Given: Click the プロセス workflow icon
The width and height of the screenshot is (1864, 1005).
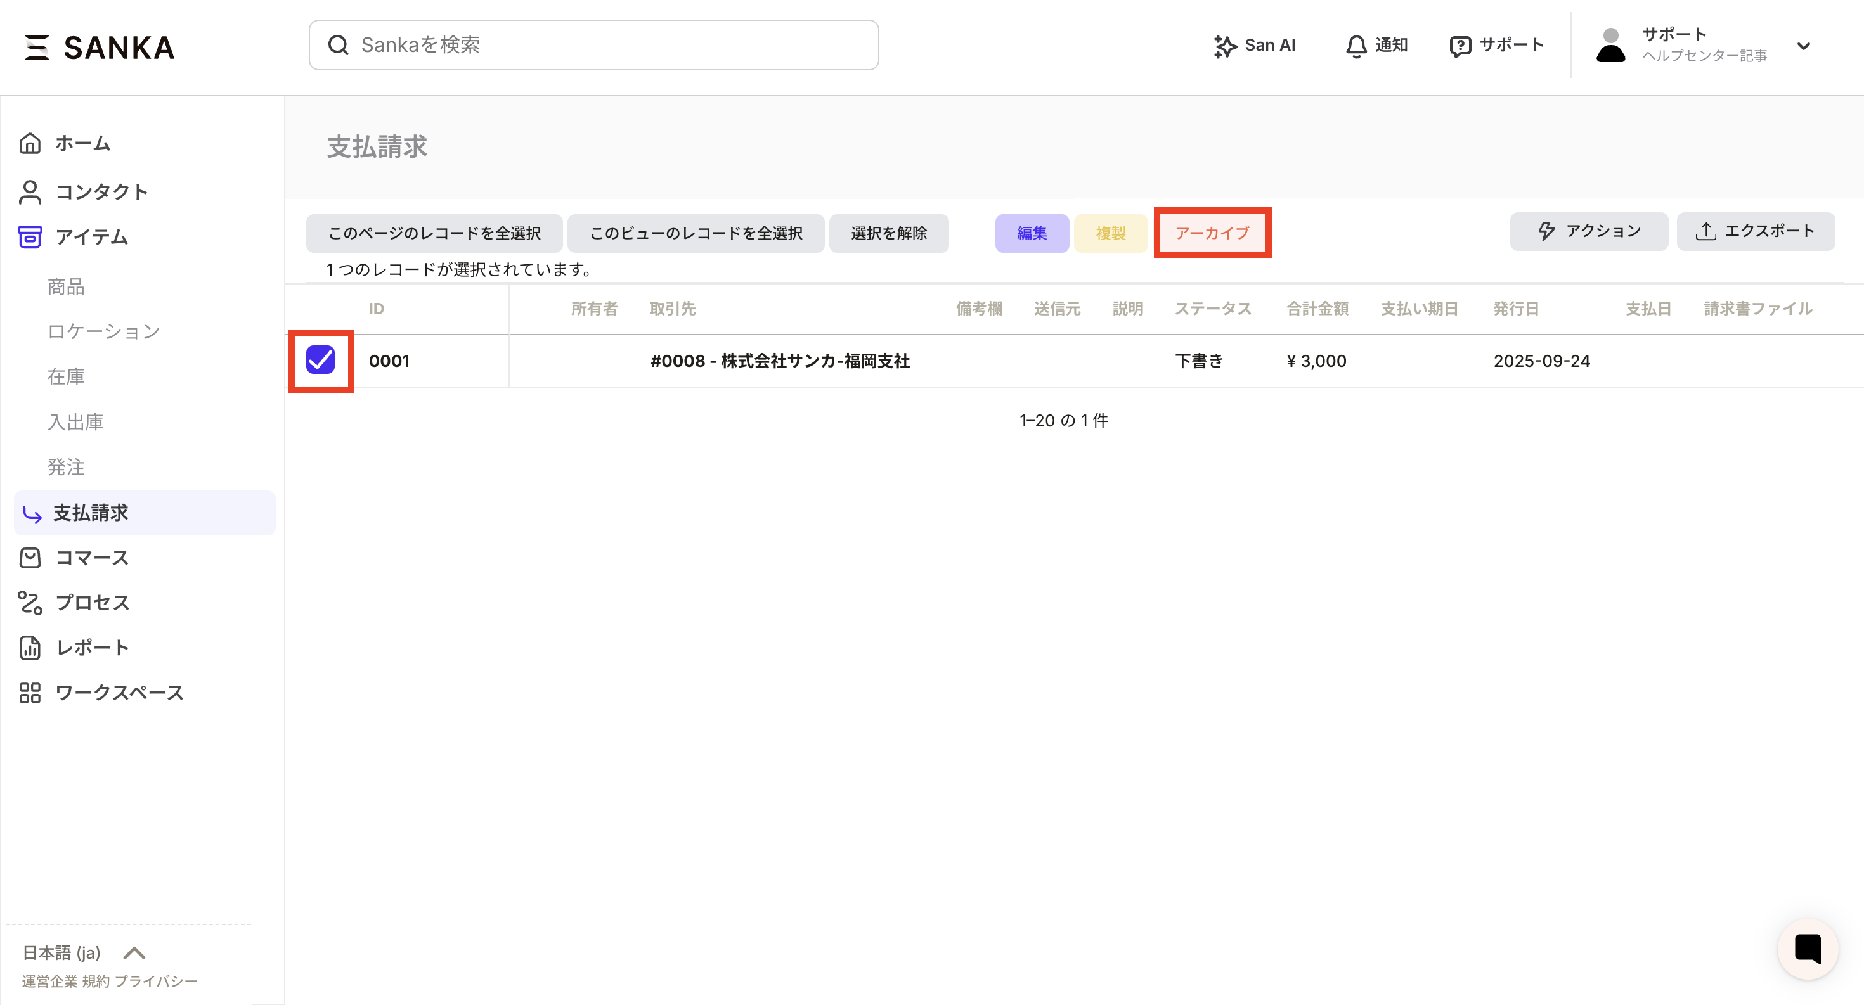Looking at the screenshot, I should (x=30, y=602).
